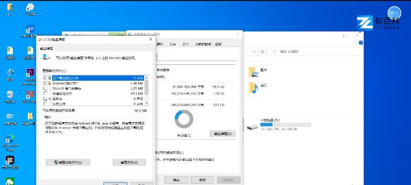Click the View Files (V) button
Screen dimensions: 411x185
129,162
